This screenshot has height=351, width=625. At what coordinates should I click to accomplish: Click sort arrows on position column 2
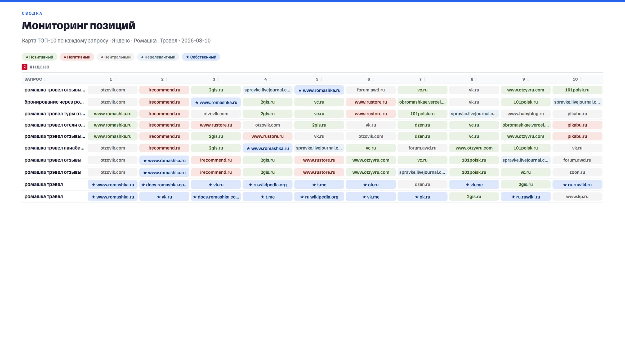tap(167, 79)
